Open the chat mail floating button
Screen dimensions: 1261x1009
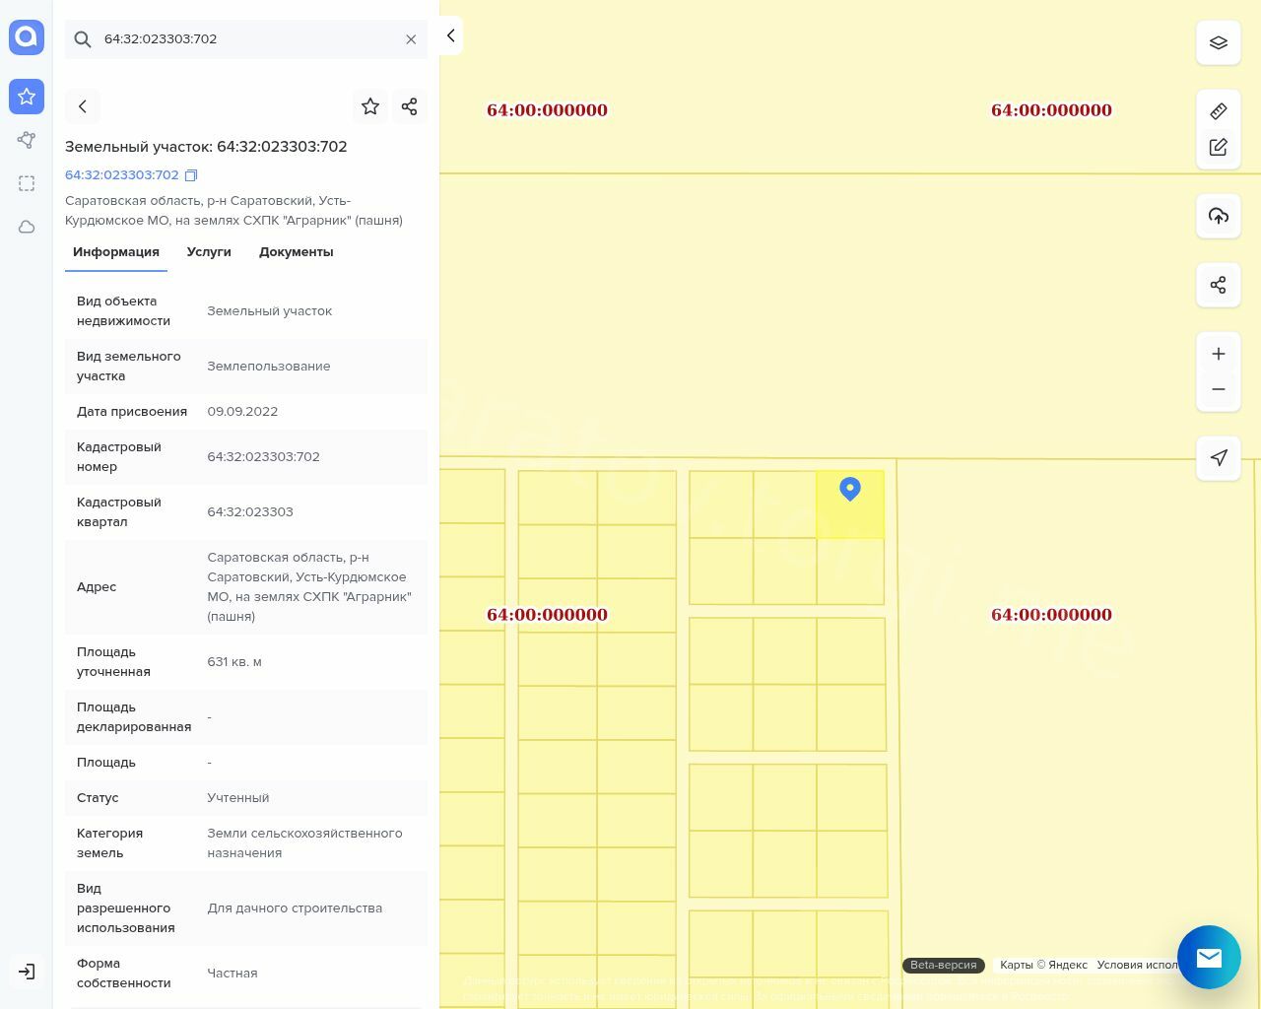pyautogui.click(x=1209, y=957)
